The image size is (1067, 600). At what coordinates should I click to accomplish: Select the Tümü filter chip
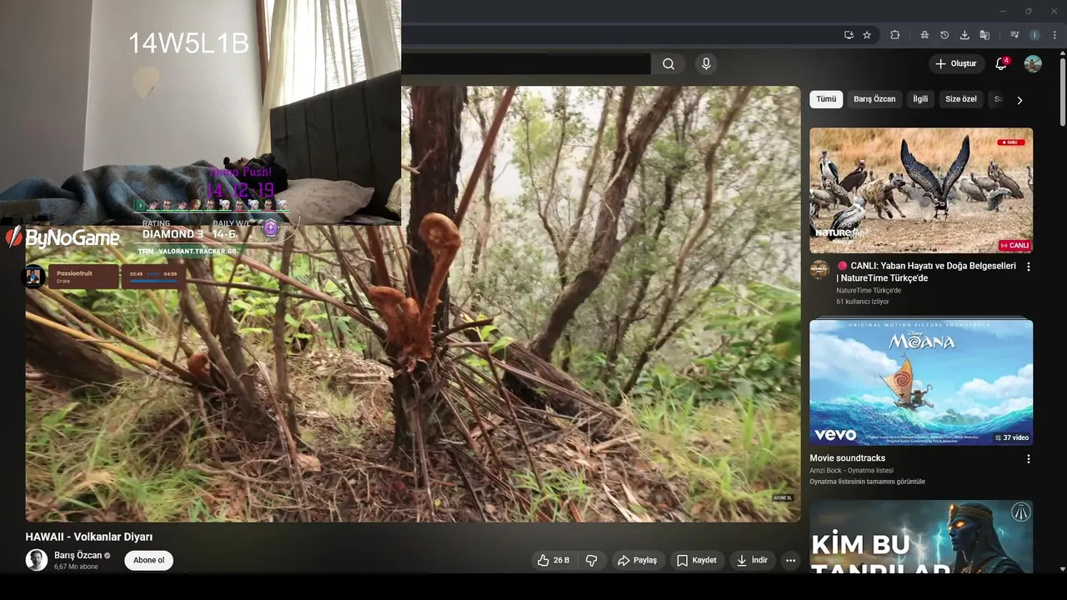tap(826, 99)
